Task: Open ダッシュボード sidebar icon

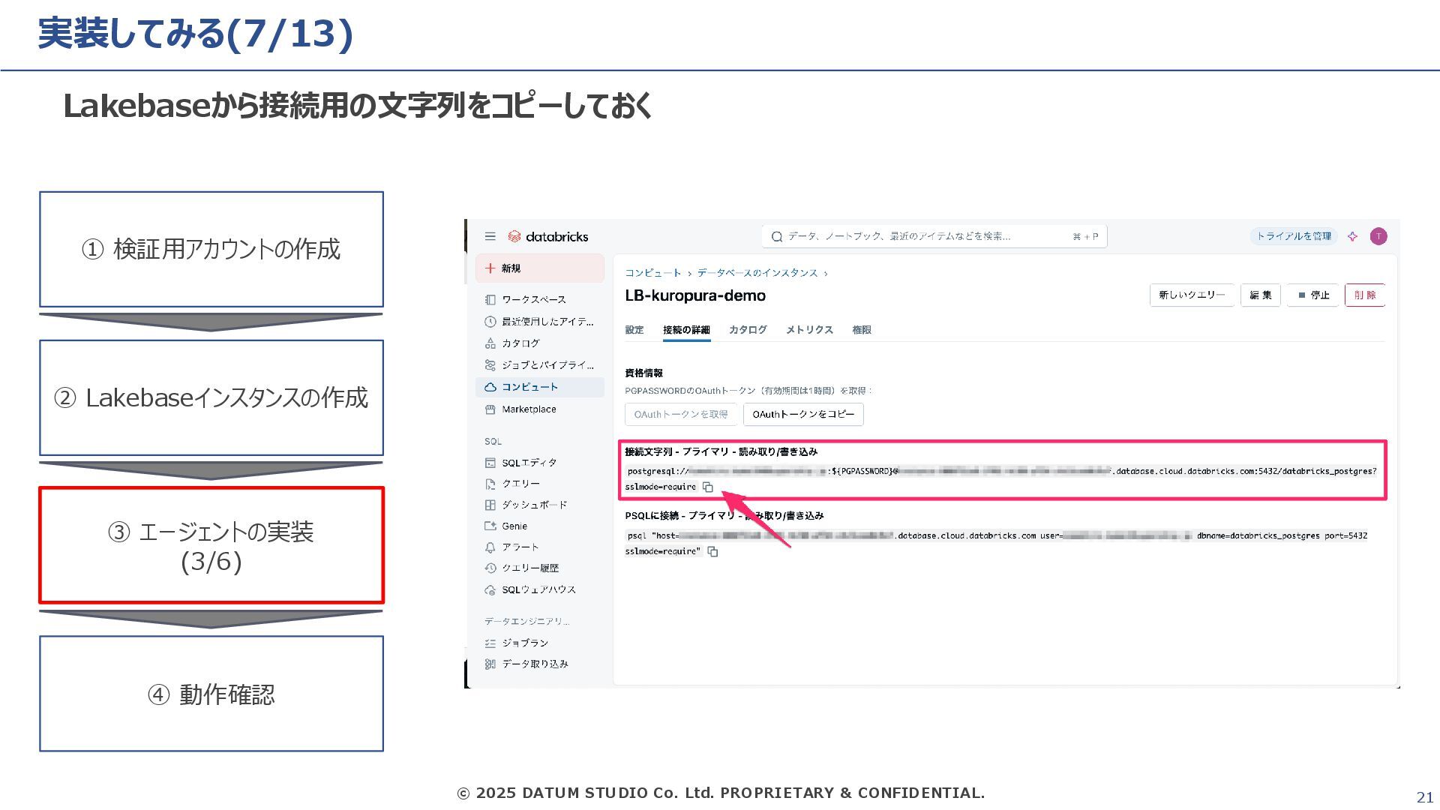Action: 490,505
